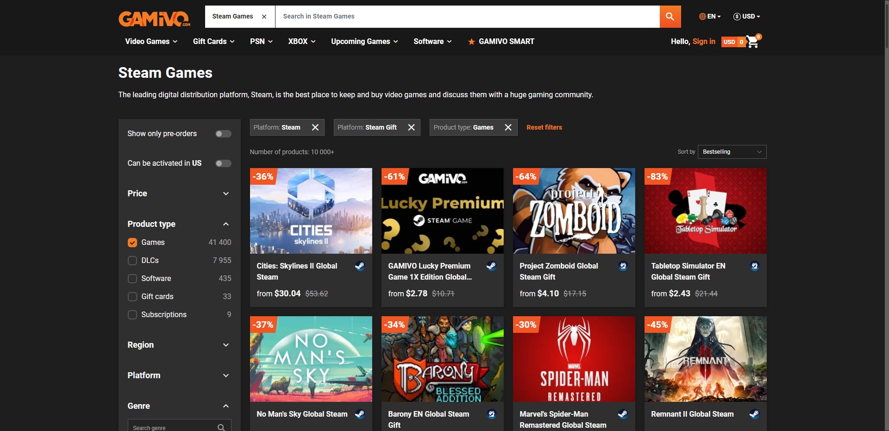Click the Steam icon on Marvel's Spider-Man
This screenshot has width=889, height=431.
click(623, 414)
